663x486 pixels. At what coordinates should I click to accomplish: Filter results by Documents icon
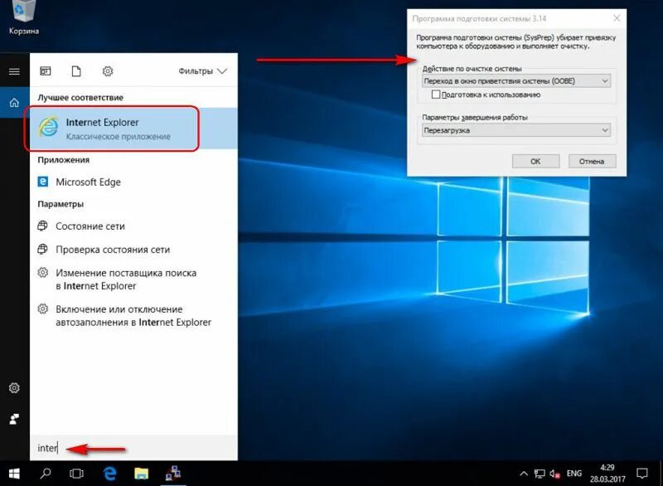[76, 71]
